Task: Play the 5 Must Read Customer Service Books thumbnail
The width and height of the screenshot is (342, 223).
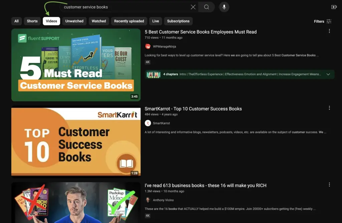Action: tap(76, 65)
